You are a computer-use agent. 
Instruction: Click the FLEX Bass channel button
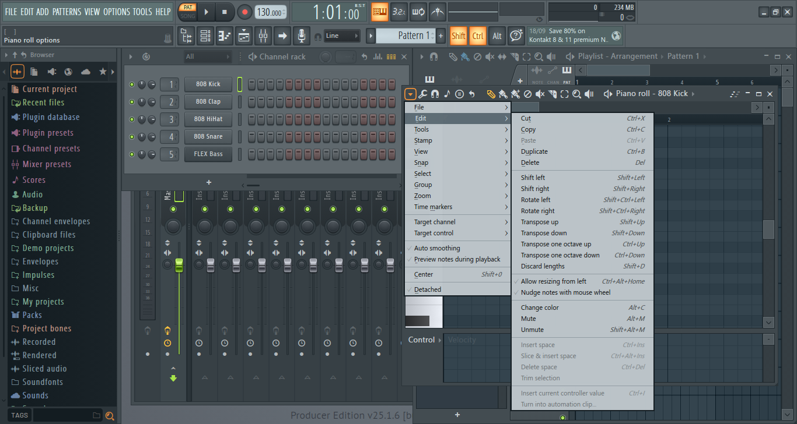[208, 154]
